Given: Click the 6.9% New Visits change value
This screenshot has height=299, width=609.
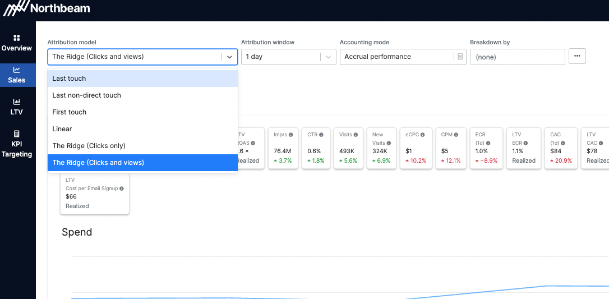Looking at the screenshot, I should click(385, 161).
